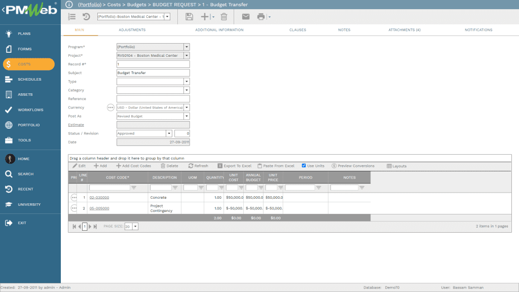
Task: Click Paste From Excel
Action: click(x=276, y=166)
